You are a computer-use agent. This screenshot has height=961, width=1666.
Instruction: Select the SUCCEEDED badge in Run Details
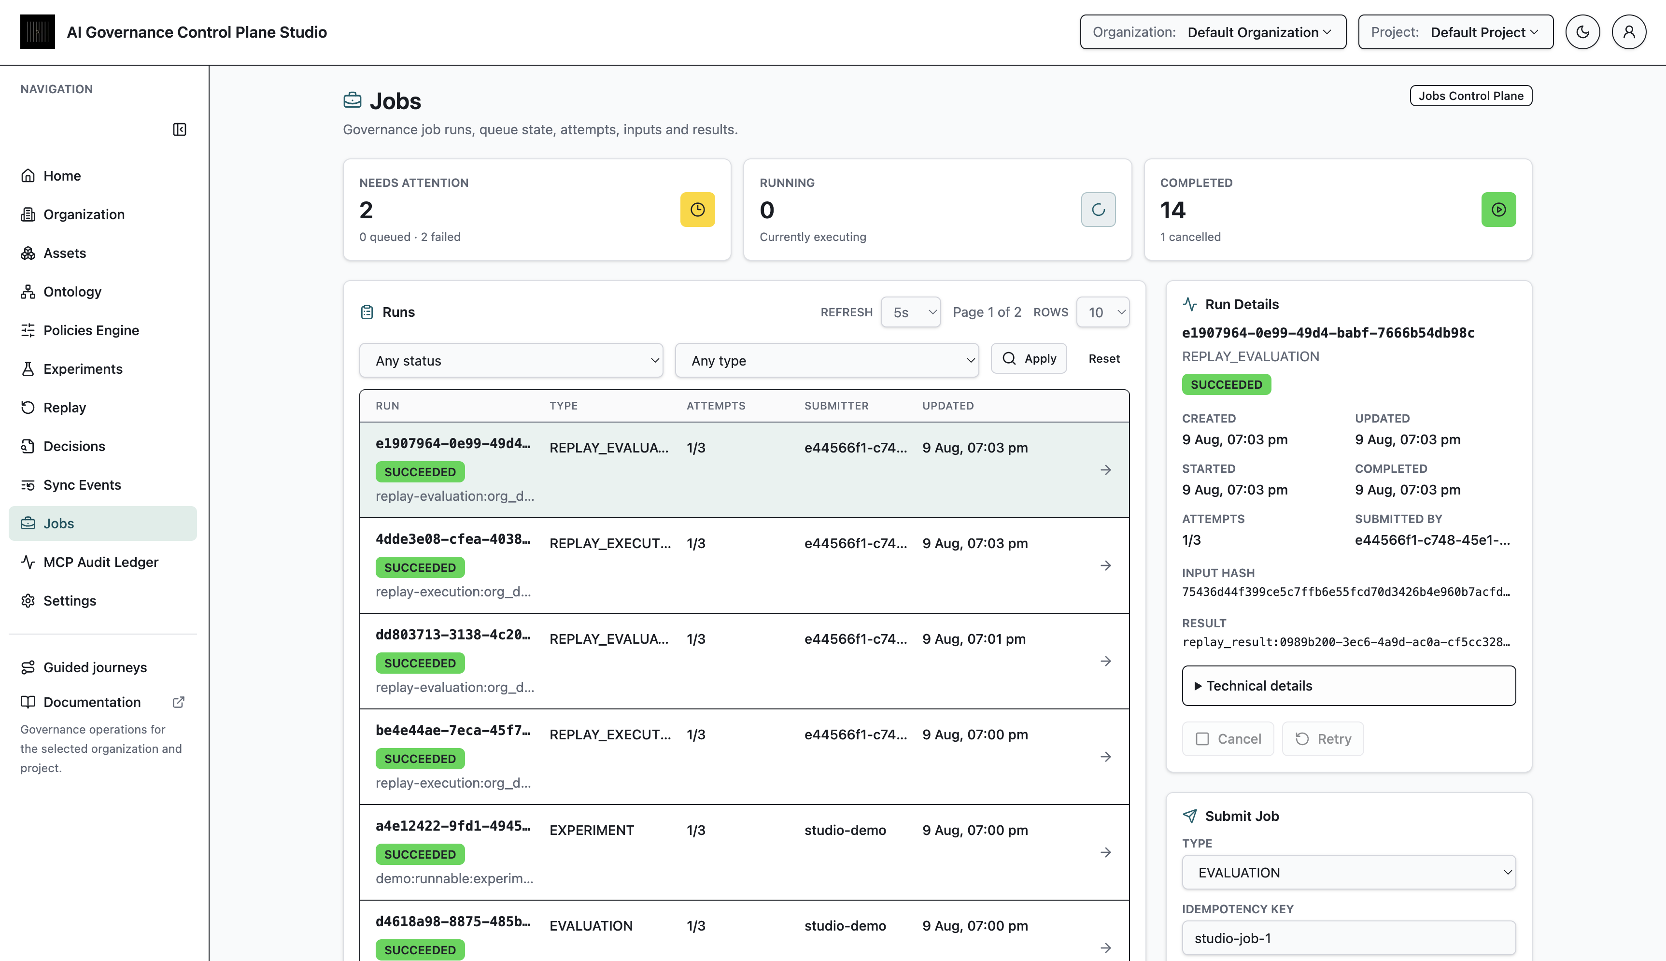click(1226, 384)
